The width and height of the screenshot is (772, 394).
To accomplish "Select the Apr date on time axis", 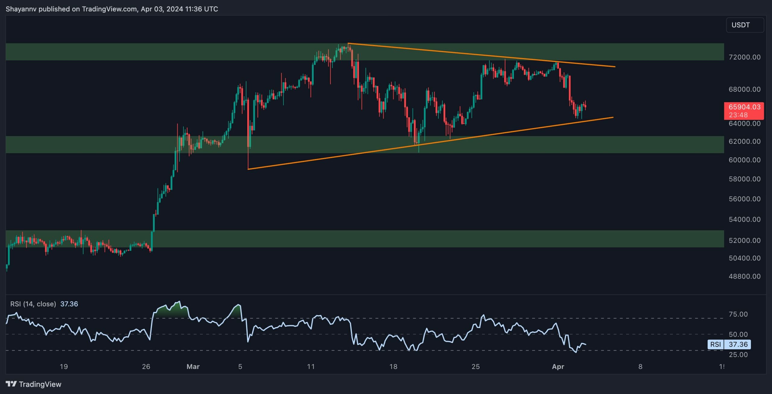I will [558, 367].
